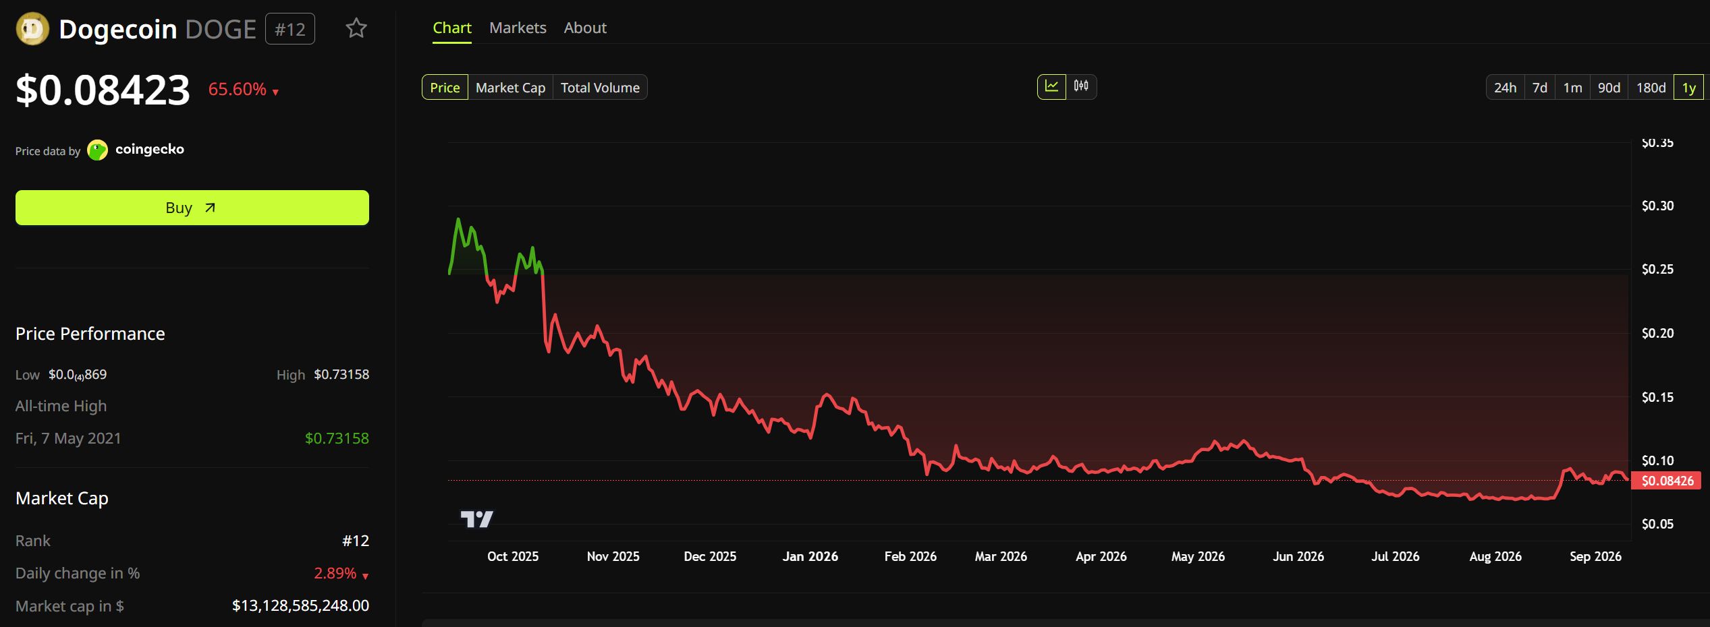
Task: Set chart range to 1y
Action: point(1688,88)
